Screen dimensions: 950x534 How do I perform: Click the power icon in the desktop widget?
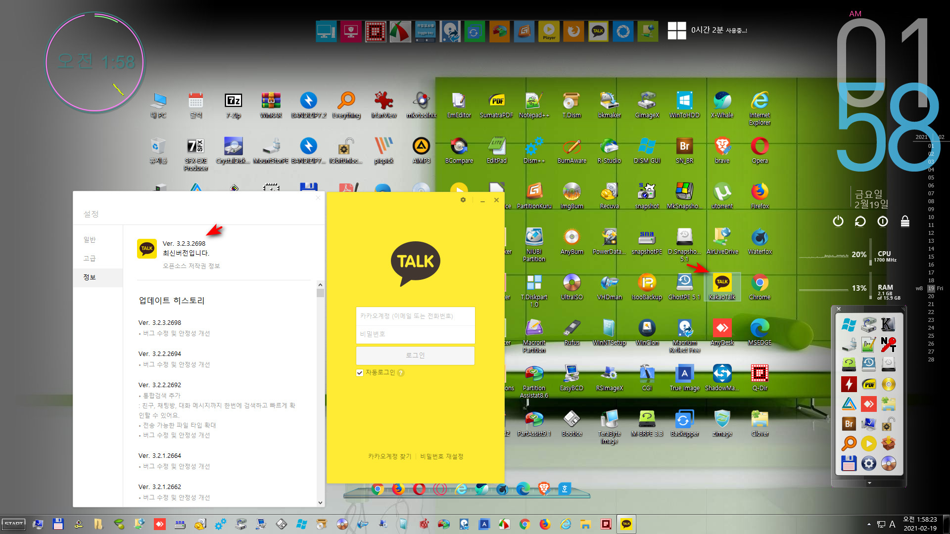tap(838, 221)
